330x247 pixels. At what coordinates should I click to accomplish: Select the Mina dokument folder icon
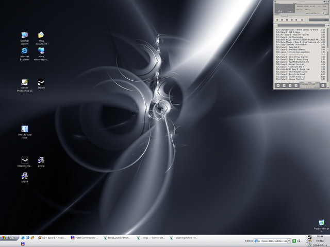point(41,35)
